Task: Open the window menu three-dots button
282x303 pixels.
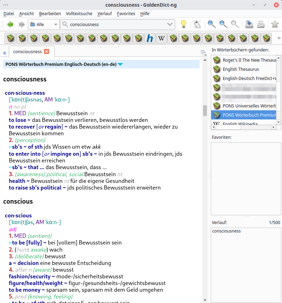Action: 6,5
